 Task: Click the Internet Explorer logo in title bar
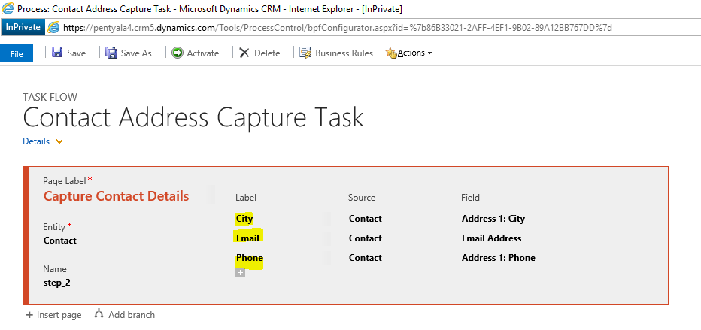tap(8, 8)
